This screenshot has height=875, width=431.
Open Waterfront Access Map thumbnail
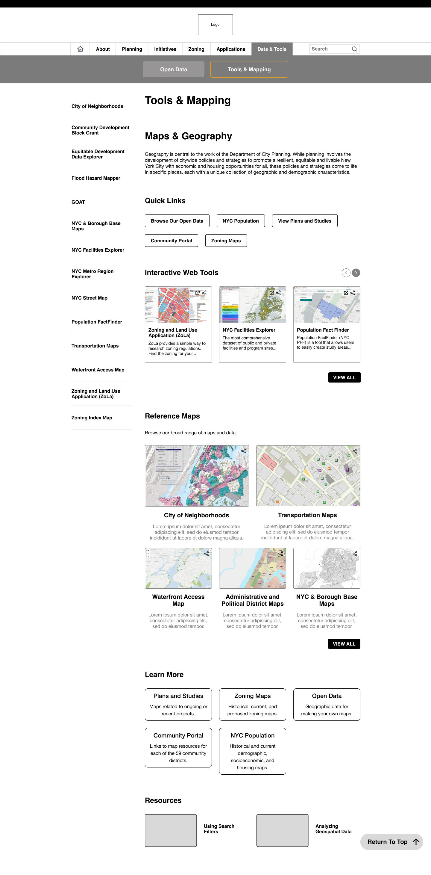178,568
